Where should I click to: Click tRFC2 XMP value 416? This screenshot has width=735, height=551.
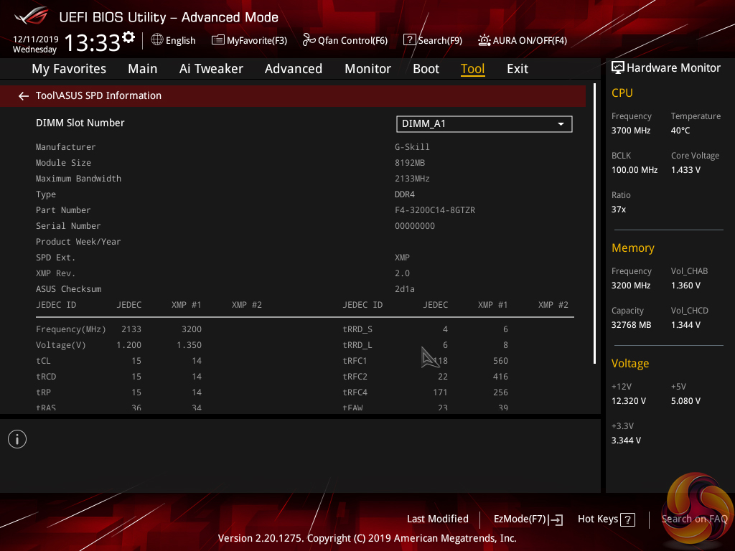coord(500,377)
